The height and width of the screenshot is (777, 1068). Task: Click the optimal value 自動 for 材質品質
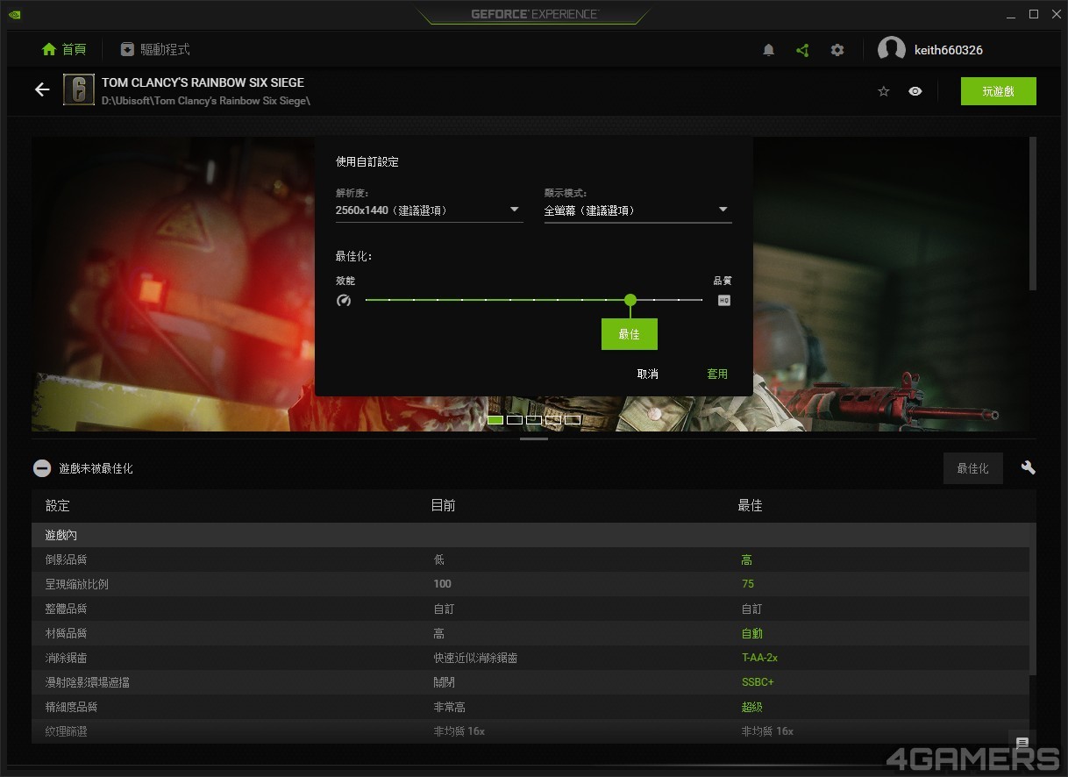pyautogui.click(x=752, y=633)
